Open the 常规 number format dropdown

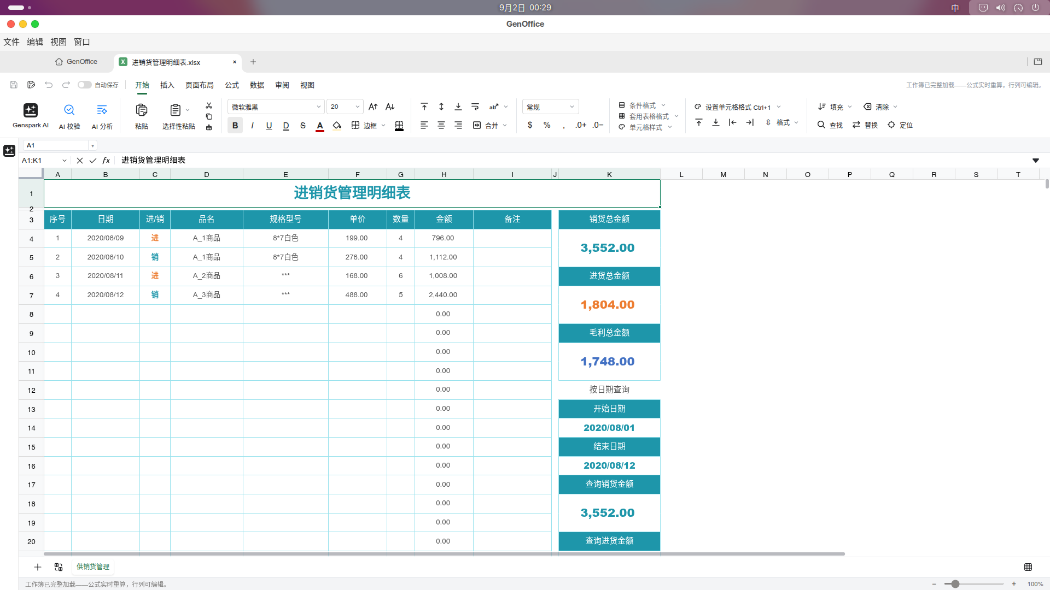[550, 107]
